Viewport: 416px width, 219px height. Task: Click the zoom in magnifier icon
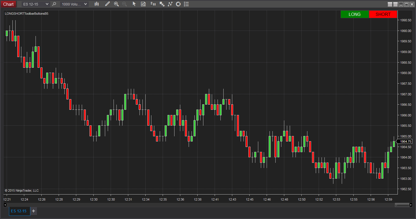click(x=116, y=4)
